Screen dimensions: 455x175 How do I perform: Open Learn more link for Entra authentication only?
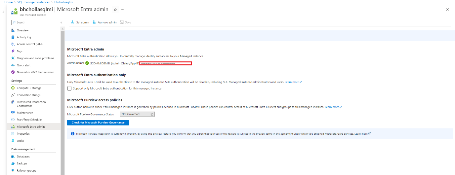(293, 82)
